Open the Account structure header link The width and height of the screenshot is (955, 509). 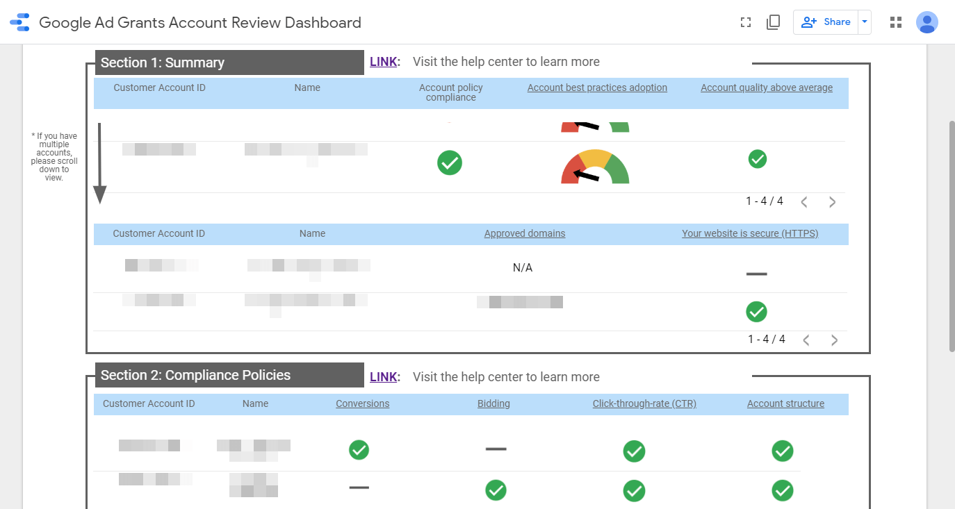pos(785,403)
